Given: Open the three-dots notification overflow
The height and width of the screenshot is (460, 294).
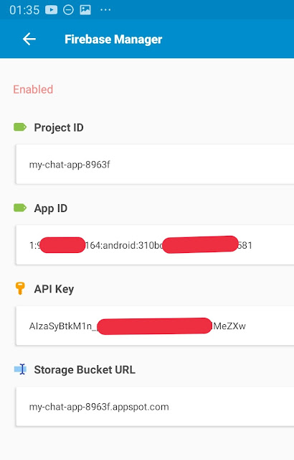Looking at the screenshot, I should pos(105,10).
